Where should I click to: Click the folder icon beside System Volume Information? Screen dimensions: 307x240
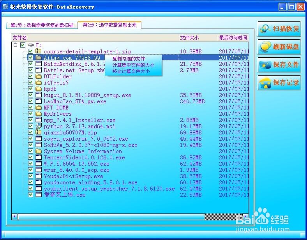(x=39, y=151)
